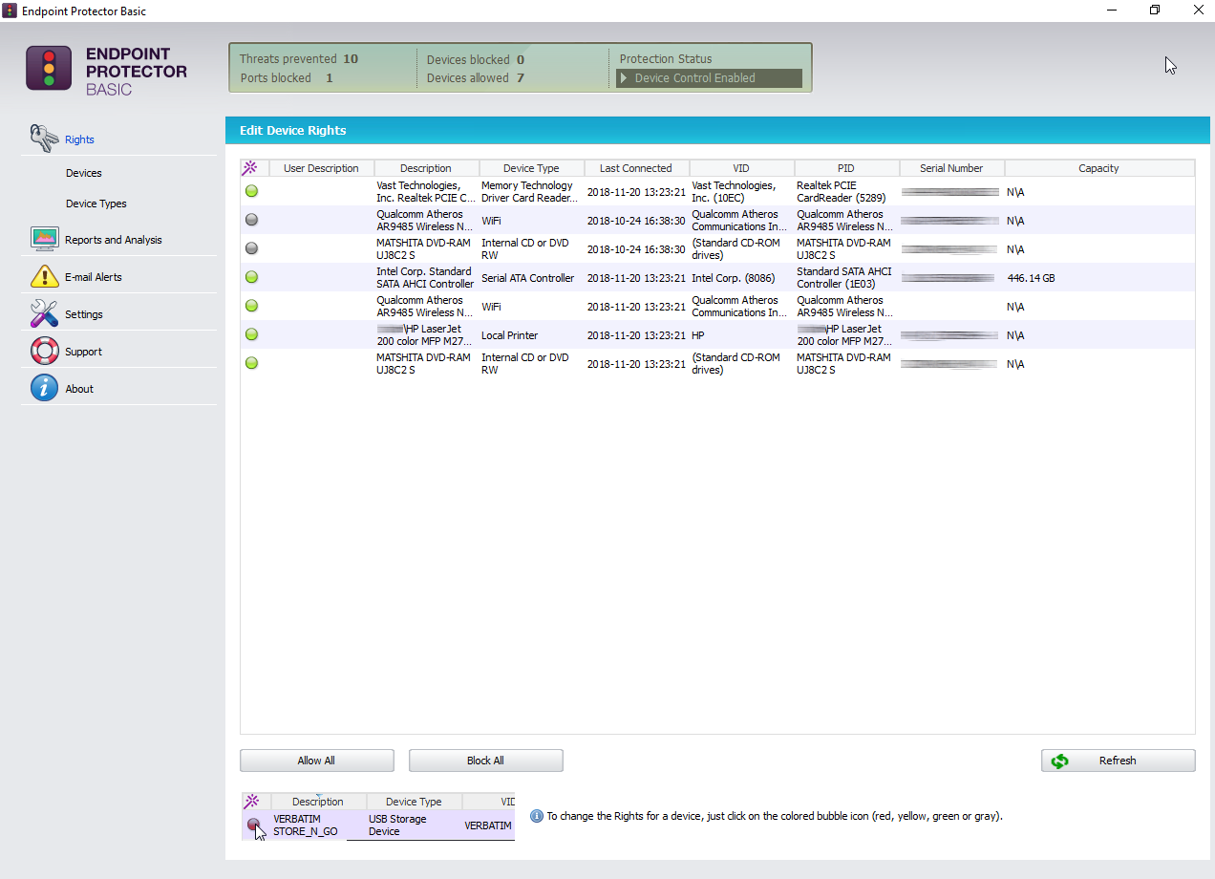Screen dimensions: 1215x879
Task: Click the rights bubble icon in the table header
Action: [251, 167]
